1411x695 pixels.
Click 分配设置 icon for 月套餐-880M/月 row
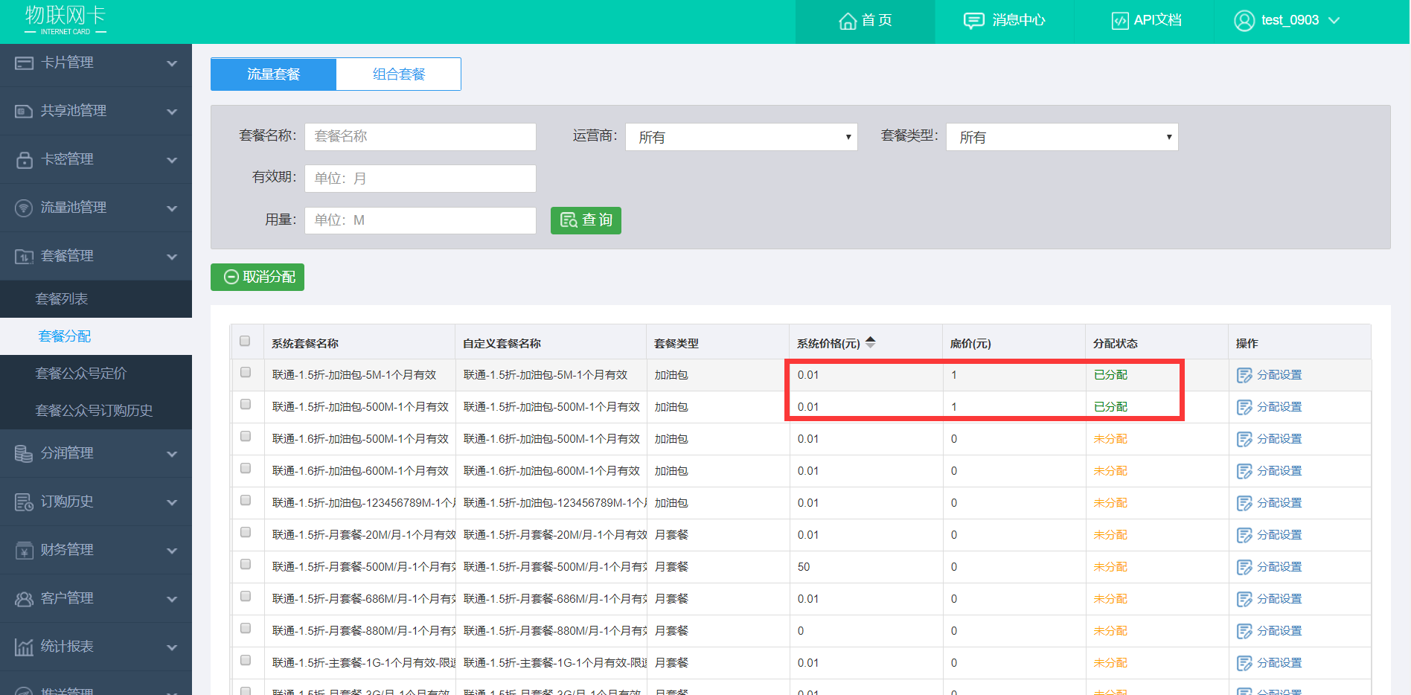click(1244, 632)
